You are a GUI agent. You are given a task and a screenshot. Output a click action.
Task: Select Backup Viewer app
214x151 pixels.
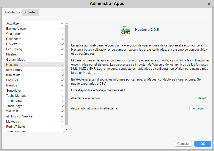pyautogui.click(x=34, y=29)
